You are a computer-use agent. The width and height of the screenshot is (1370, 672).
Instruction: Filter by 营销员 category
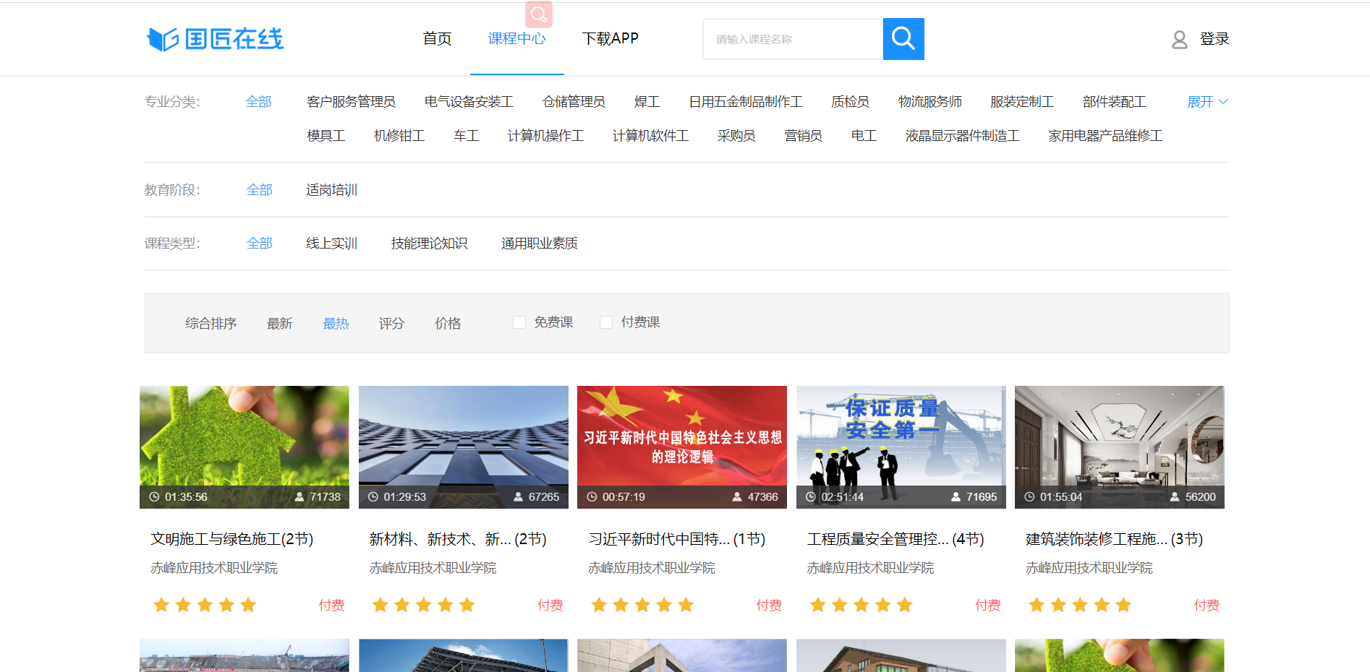[x=803, y=136]
